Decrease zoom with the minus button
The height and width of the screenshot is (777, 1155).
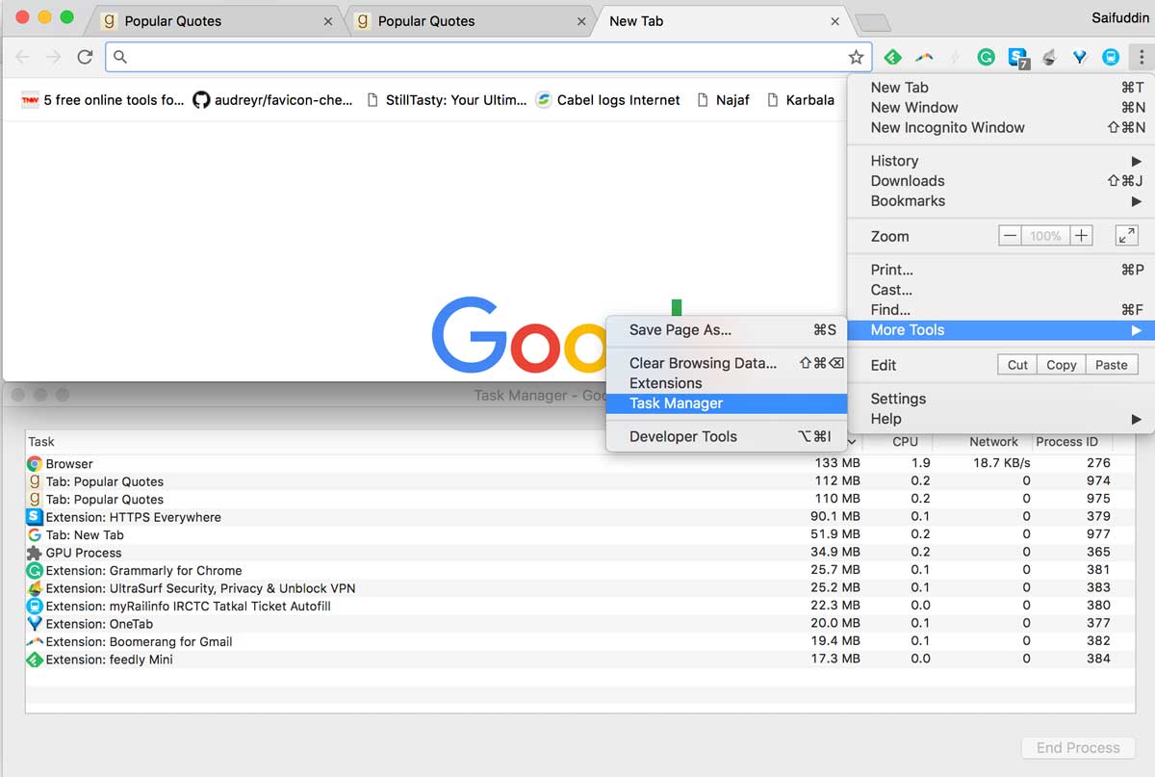click(x=1010, y=236)
